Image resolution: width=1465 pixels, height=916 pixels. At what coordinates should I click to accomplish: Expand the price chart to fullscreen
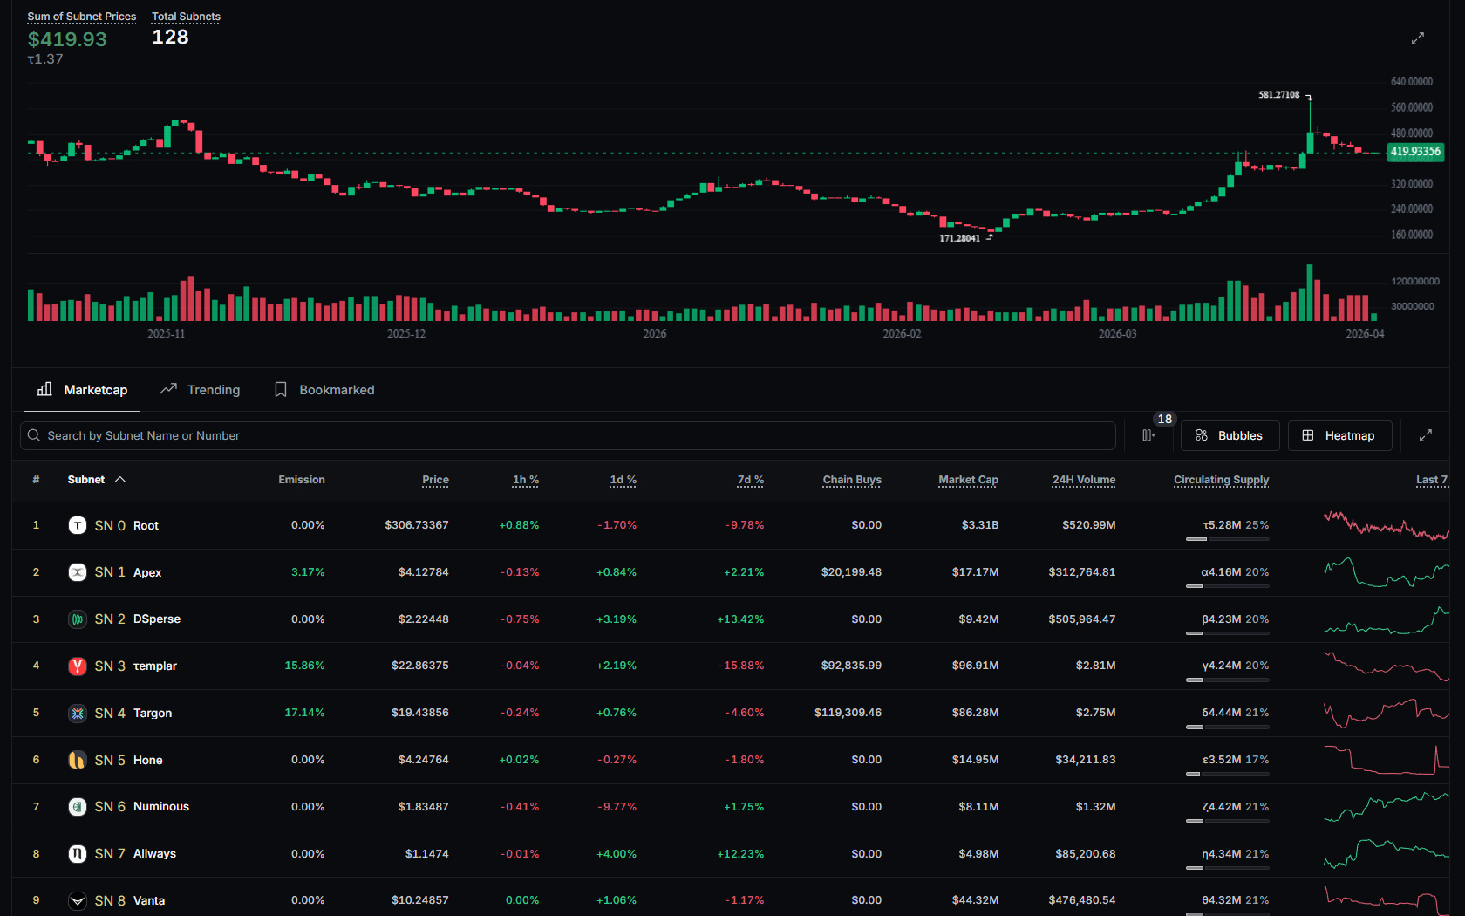tap(1417, 38)
